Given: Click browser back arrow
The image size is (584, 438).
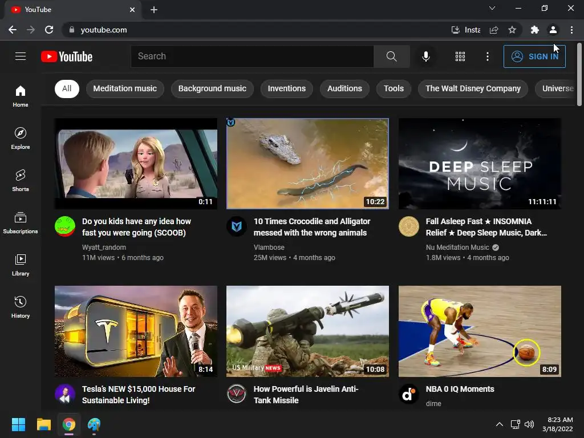Looking at the screenshot, I should [x=13, y=30].
